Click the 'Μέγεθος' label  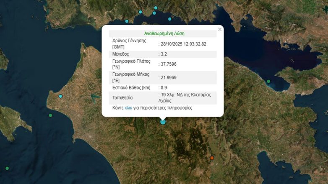point(120,54)
